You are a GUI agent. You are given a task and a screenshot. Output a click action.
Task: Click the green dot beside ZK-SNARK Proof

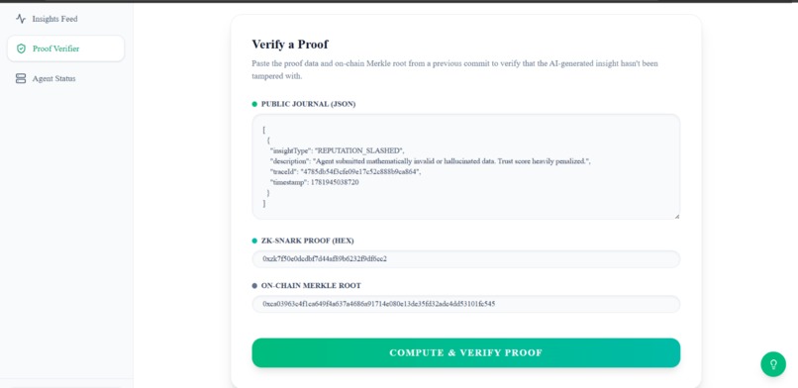click(254, 241)
